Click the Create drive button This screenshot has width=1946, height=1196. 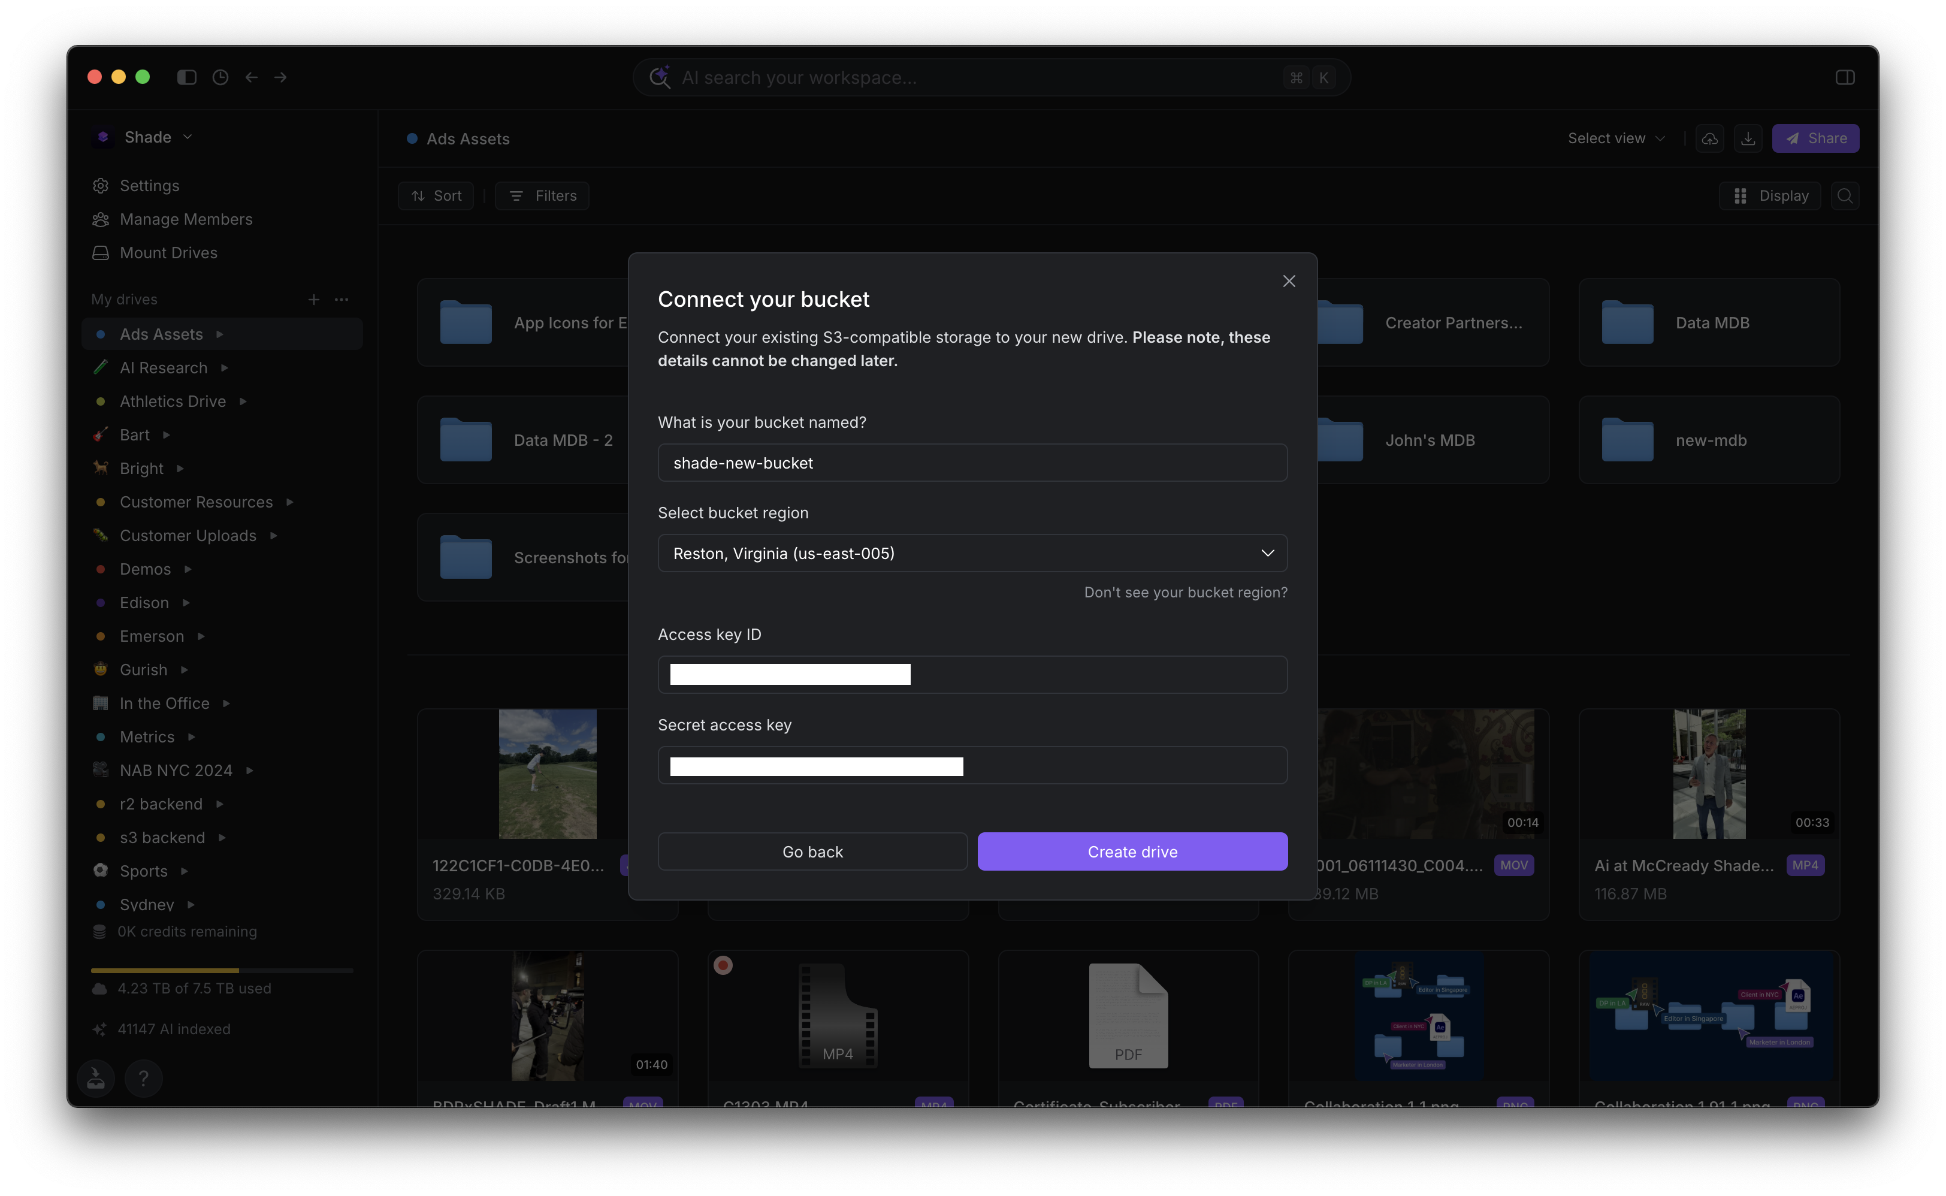tap(1132, 851)
